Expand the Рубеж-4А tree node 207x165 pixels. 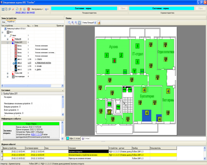click(x=7, y=39)
